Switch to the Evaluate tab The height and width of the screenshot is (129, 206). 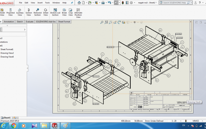(x=30, y=22)
